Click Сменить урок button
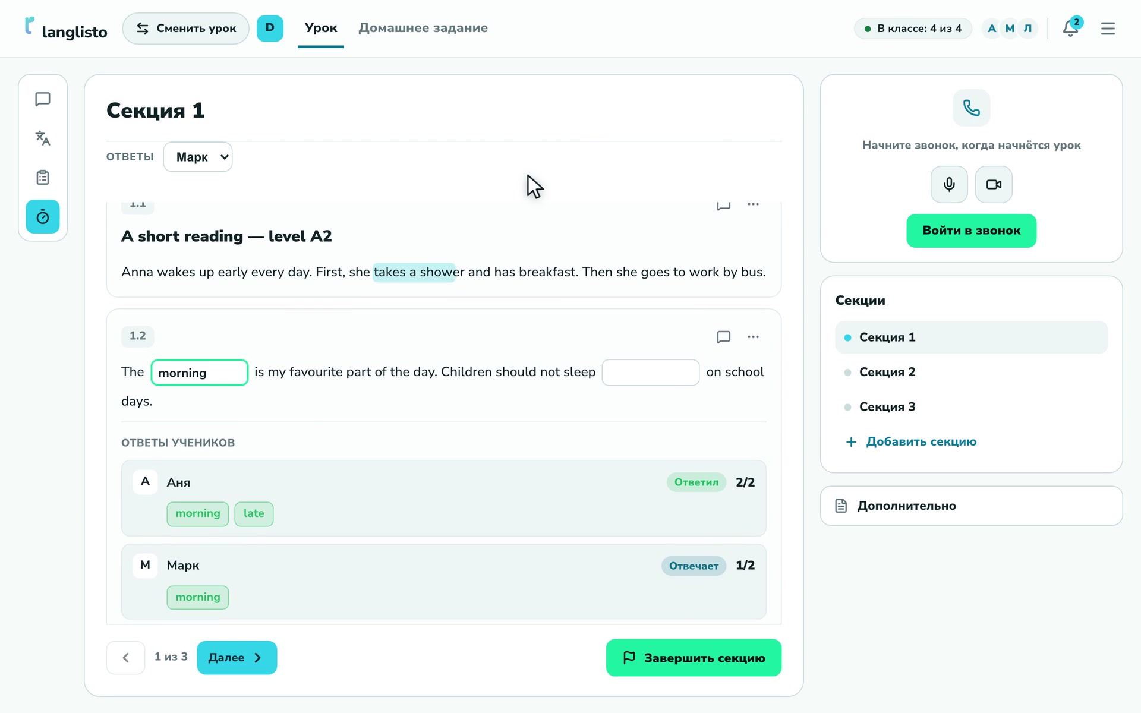Viewport: 1141px width, 713px height. (186, 29)
